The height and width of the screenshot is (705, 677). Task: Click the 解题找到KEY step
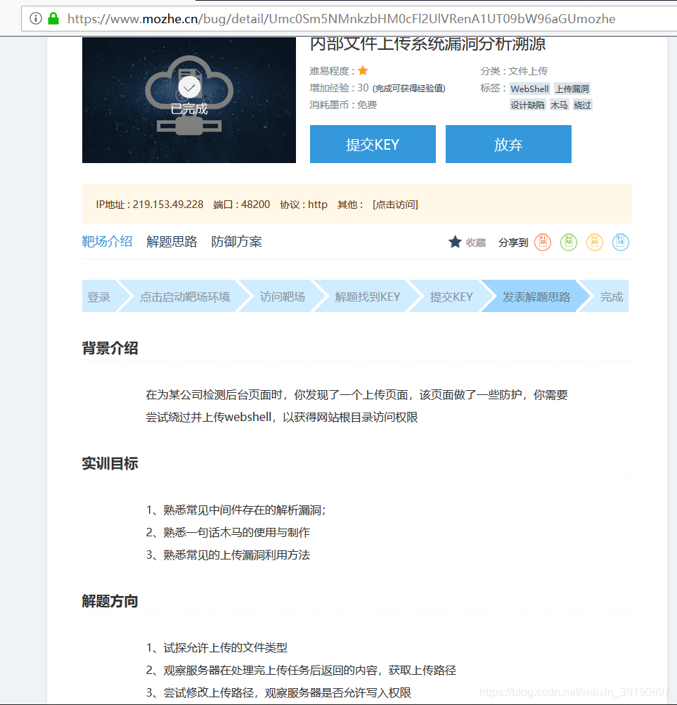tap(368, 297)
